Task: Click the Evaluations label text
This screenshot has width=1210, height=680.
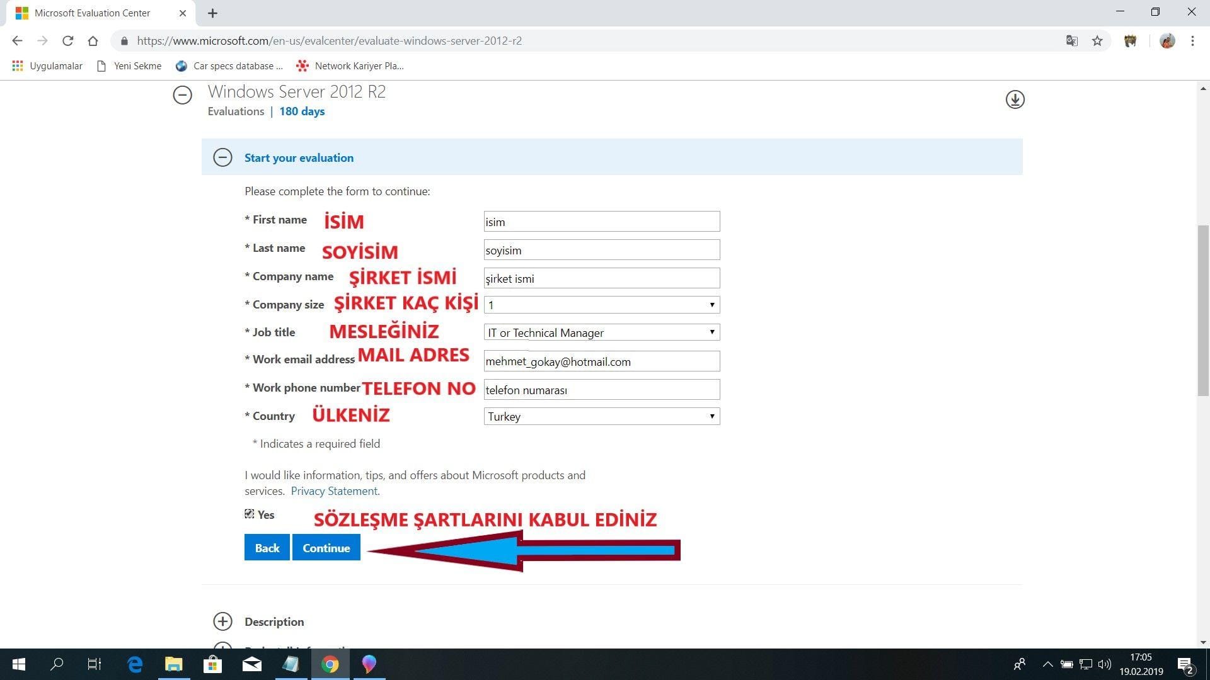Action: click(x=236, y=111)
